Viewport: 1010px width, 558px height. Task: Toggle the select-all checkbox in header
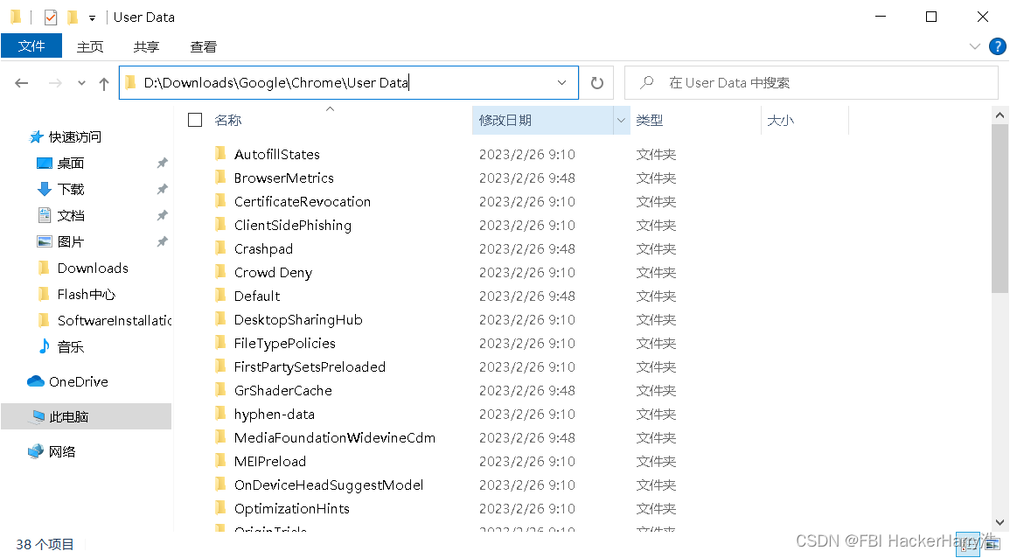coord(195,120)
